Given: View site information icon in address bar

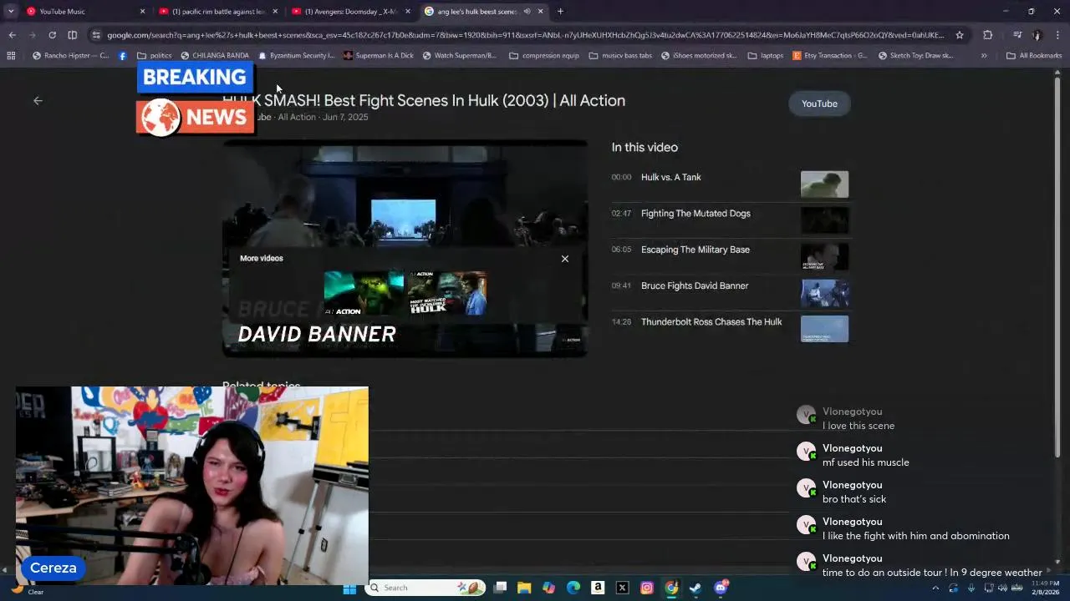Looking at the screenshot, I should (x=97, y=35).
